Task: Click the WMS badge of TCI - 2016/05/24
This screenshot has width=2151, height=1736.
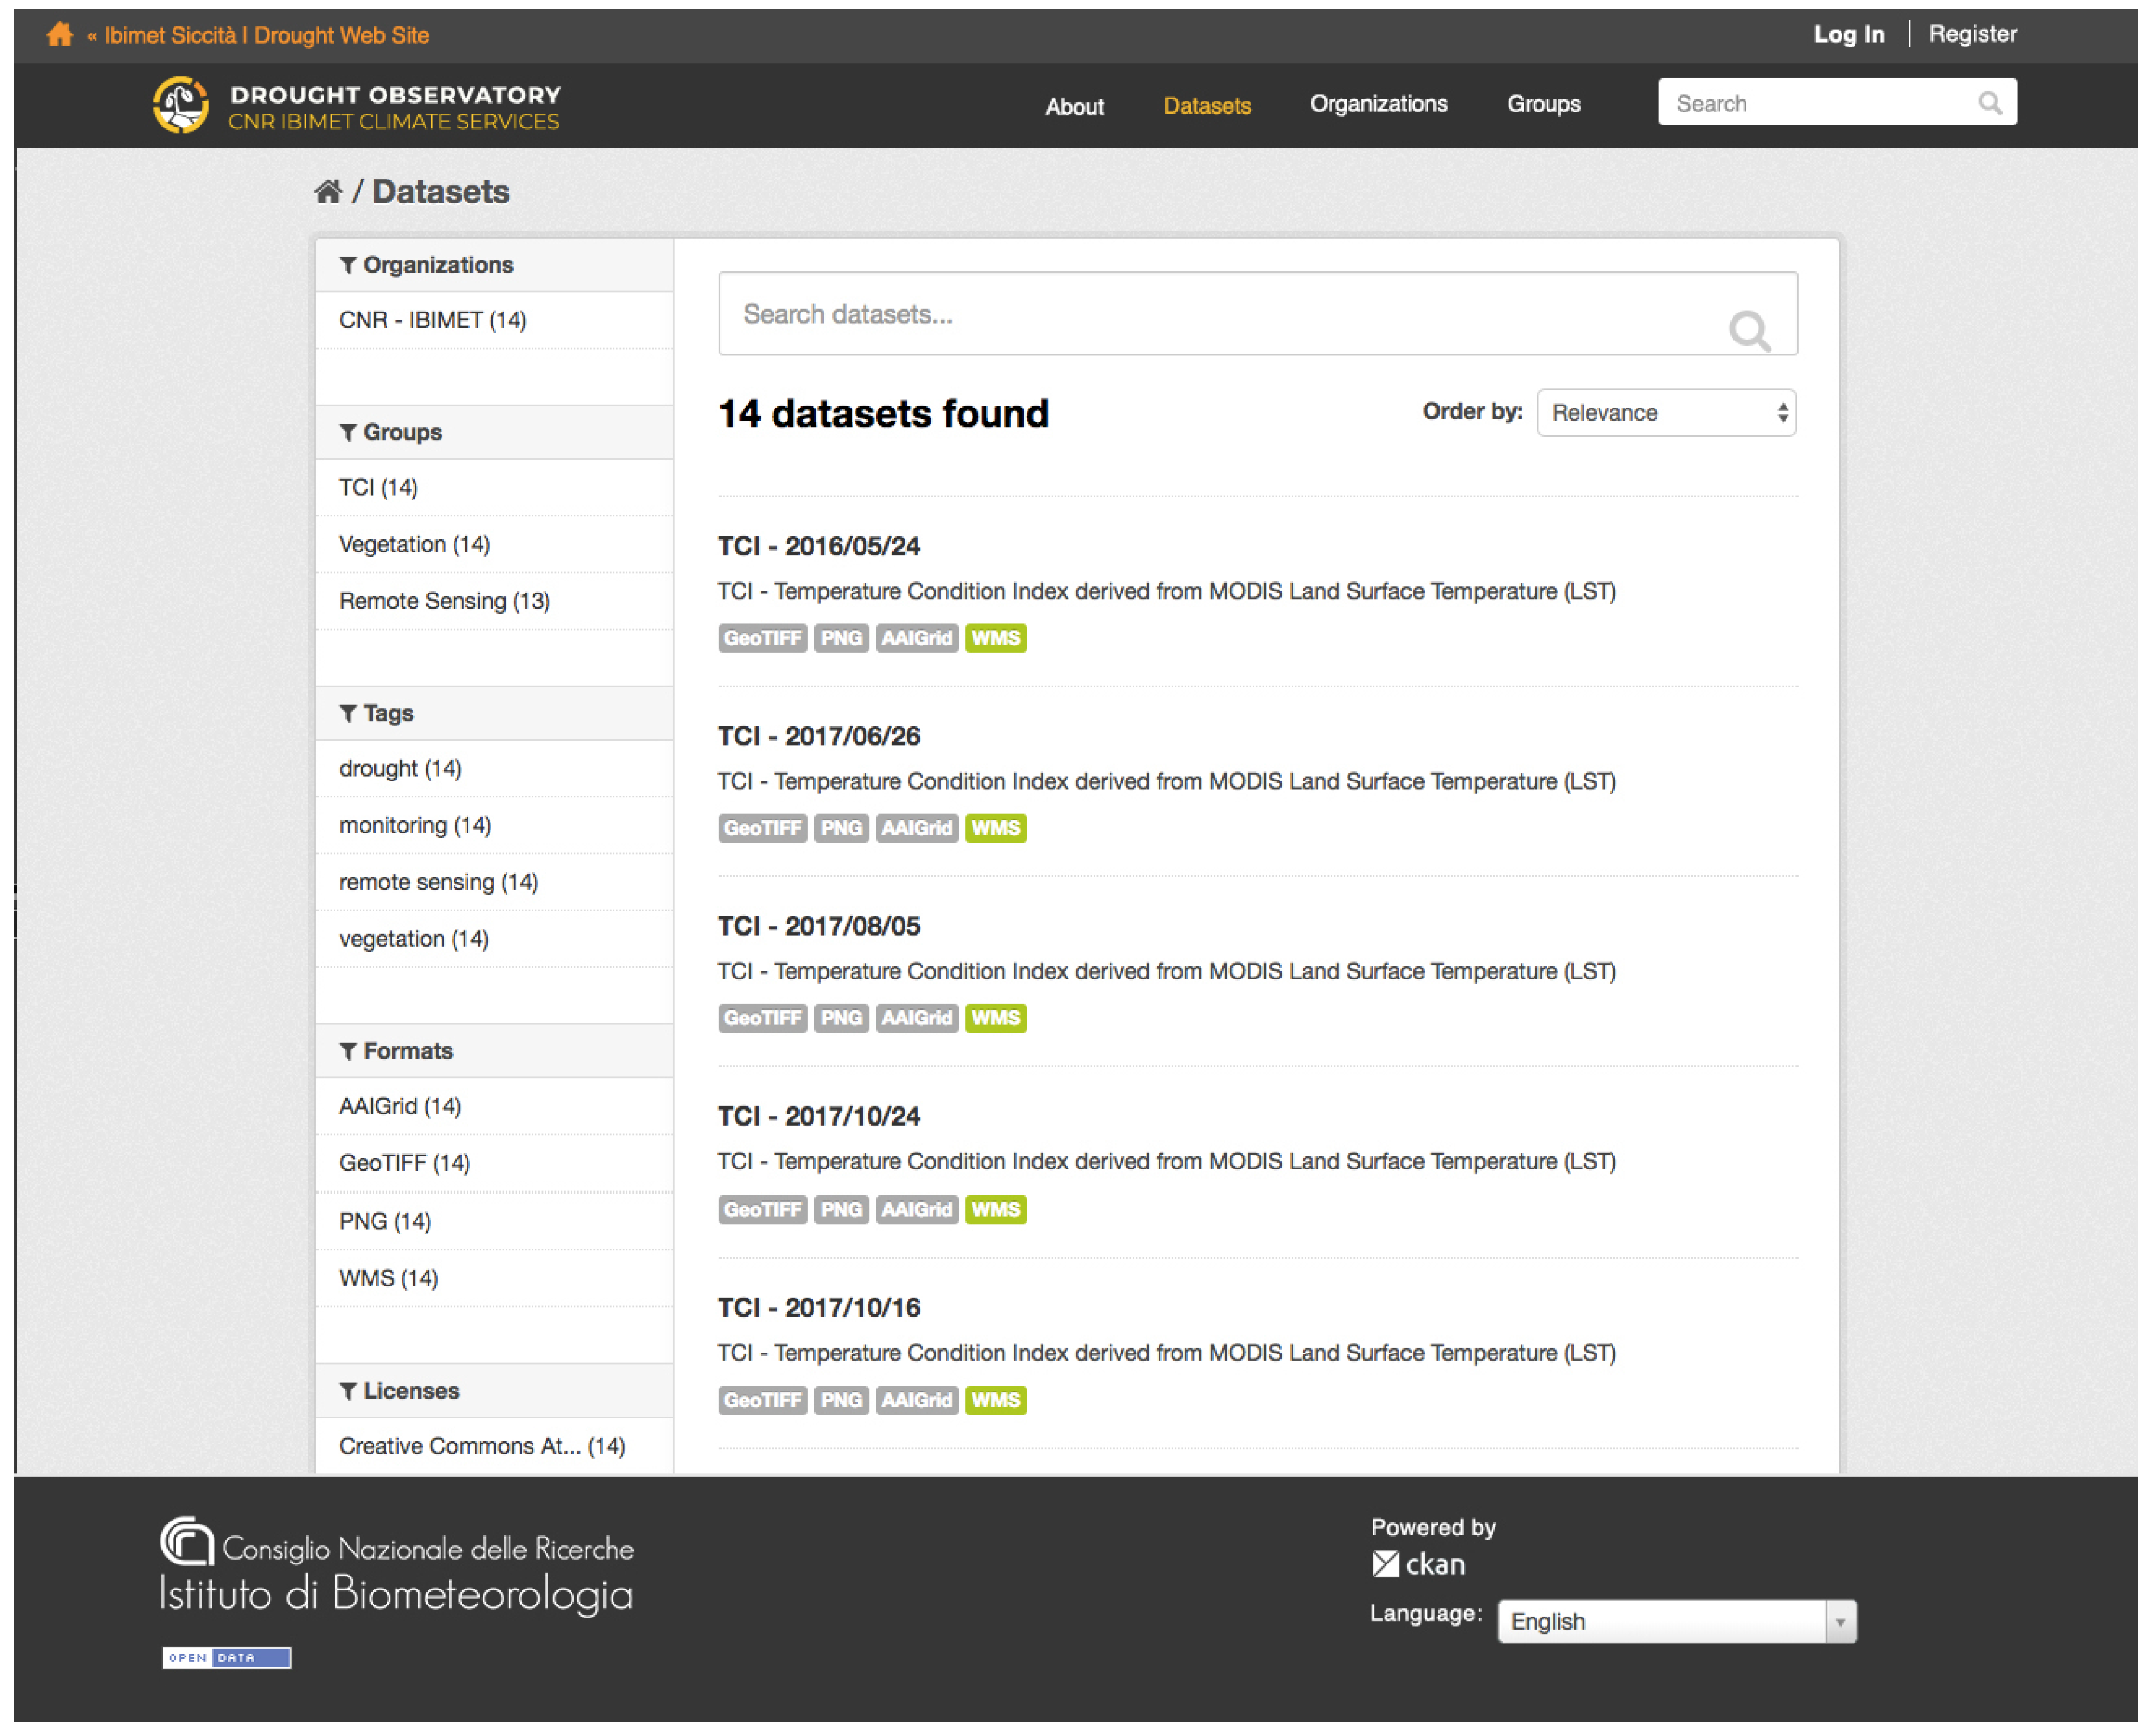Action: tap(995, 638)
